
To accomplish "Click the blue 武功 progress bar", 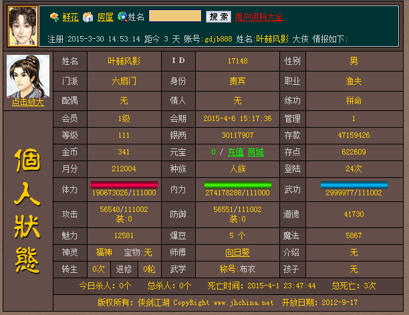I will 354,185.
